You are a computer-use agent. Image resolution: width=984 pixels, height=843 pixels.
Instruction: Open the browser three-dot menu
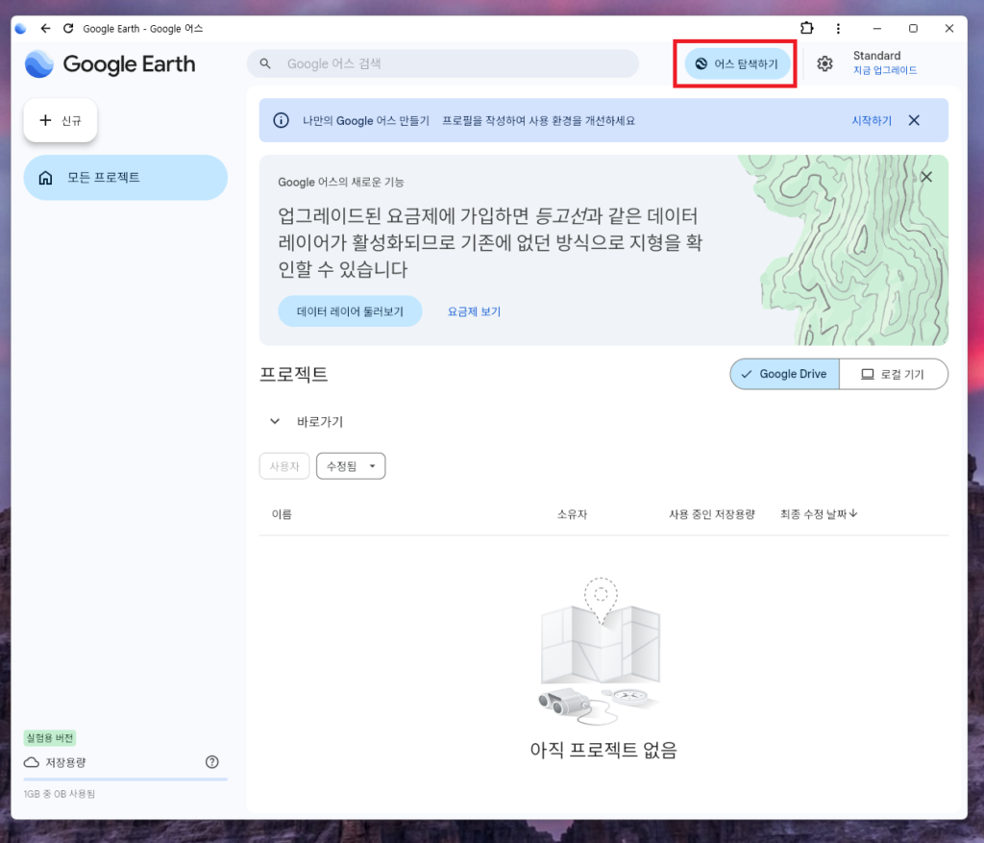tap(839, 29)
